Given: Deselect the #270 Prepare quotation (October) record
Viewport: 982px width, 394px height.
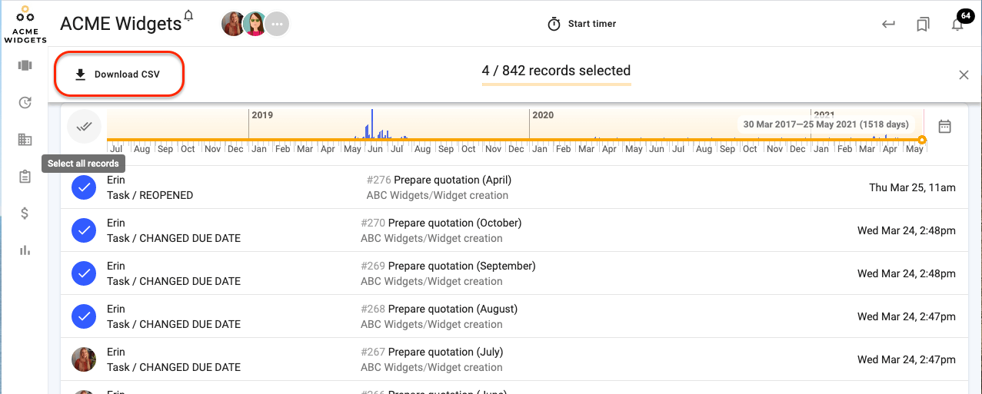Looking at the screenshot, I should pos(84,230).
